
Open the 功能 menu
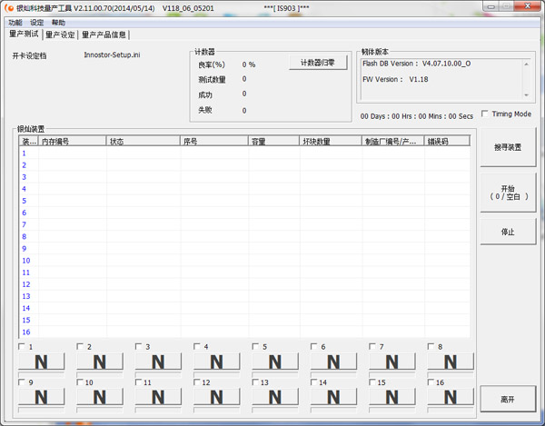tap(15, 23)
